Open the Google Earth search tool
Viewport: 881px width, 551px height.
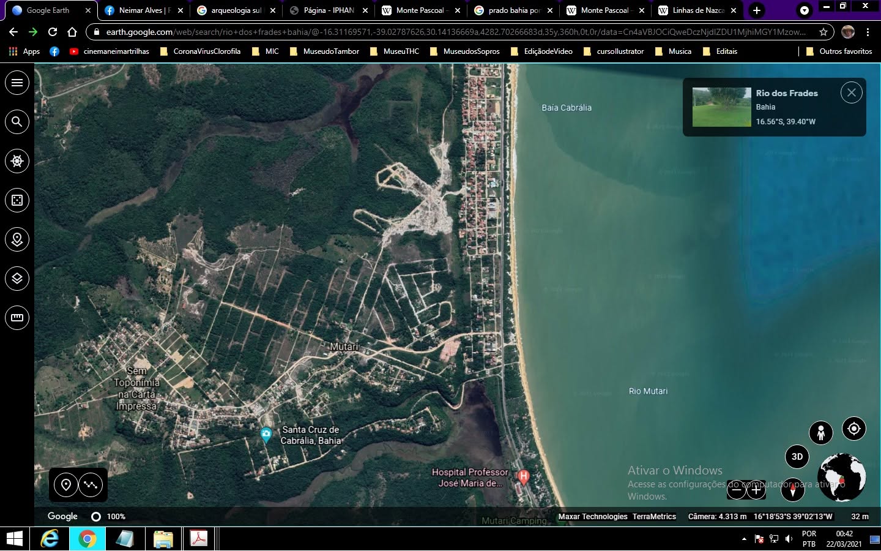coord(17,121)
